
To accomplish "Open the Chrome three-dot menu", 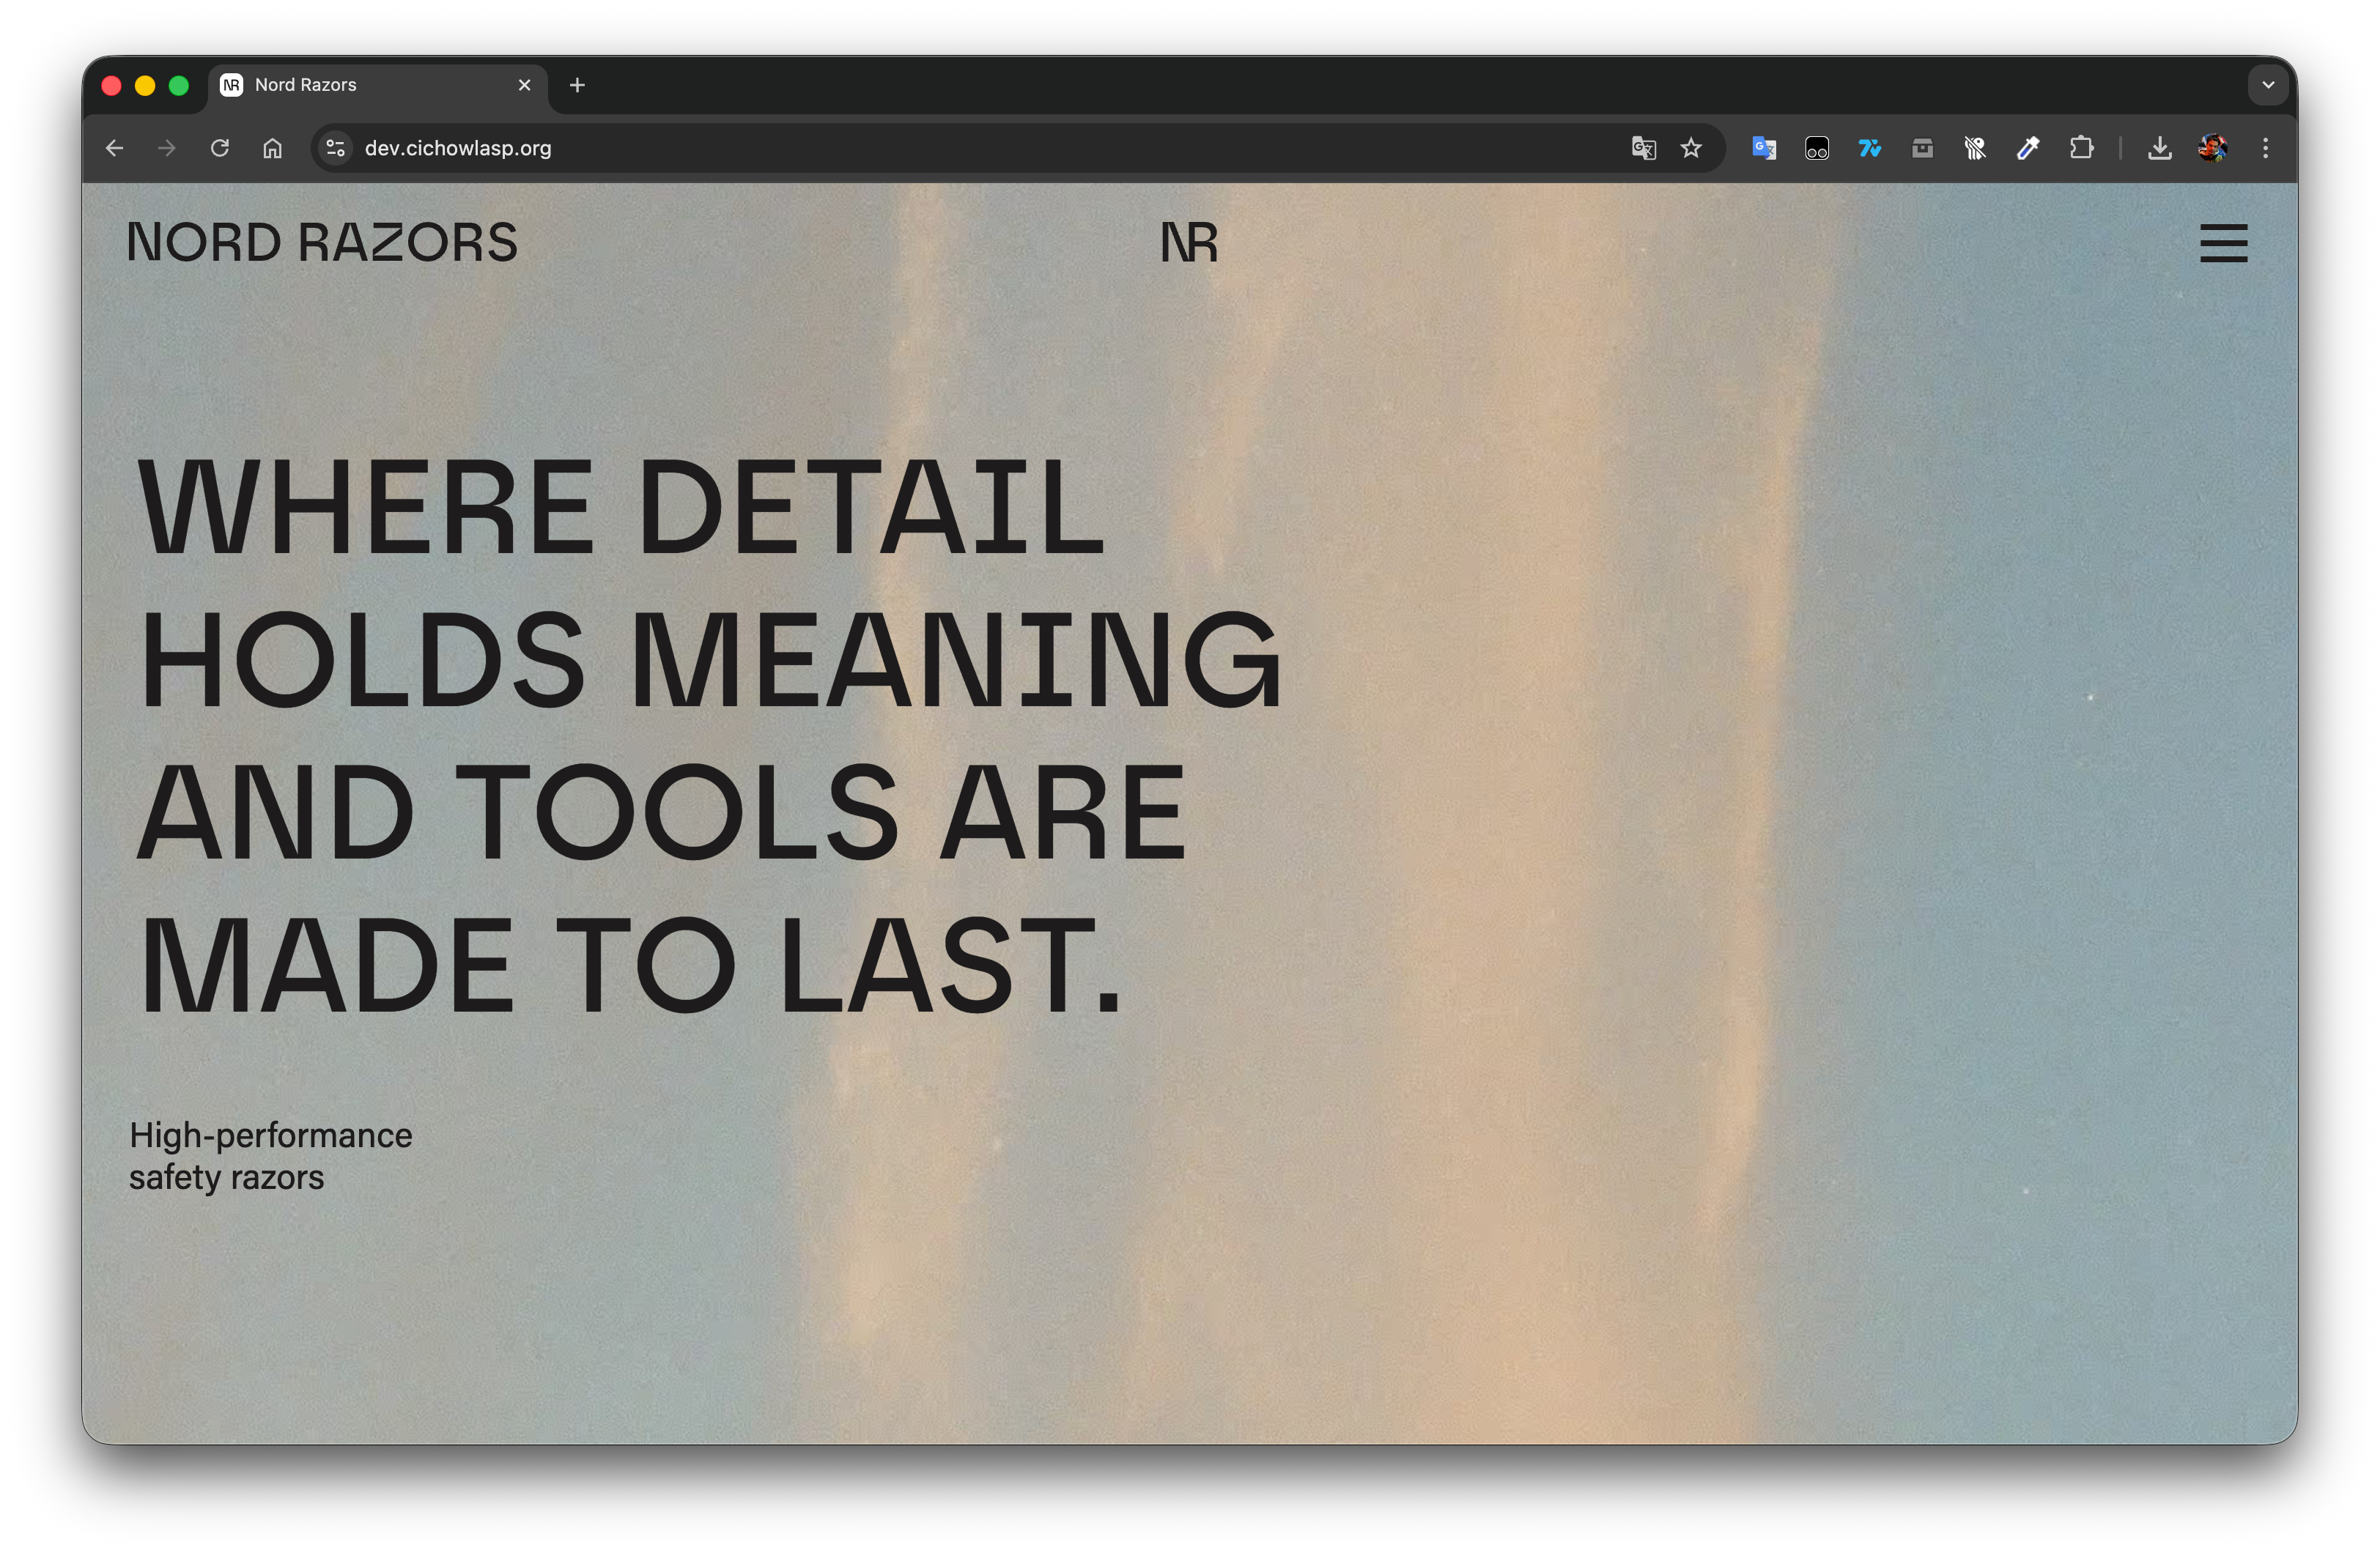I will click(2266, 149).
